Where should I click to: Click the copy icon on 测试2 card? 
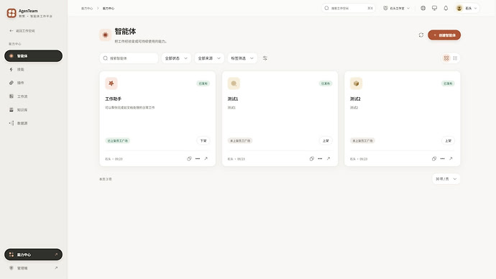[x=434, y=159]
